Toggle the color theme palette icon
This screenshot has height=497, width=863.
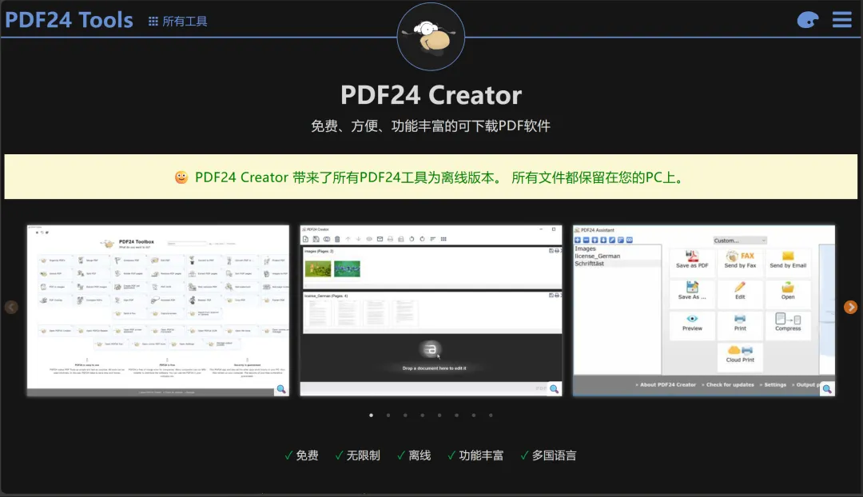click(x=807, y=20)
